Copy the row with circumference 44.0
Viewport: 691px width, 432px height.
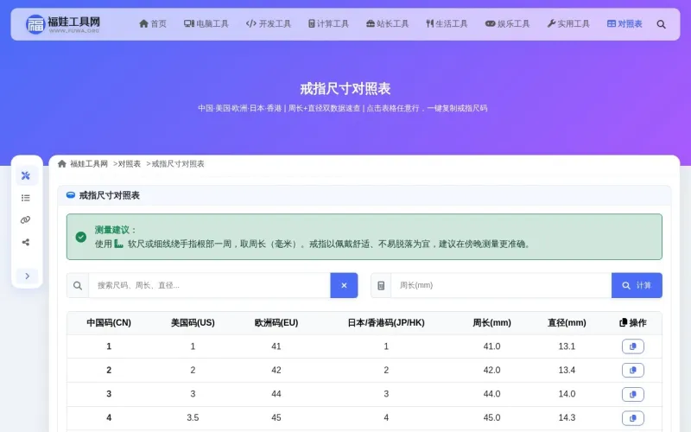click(x=633, y=394)
